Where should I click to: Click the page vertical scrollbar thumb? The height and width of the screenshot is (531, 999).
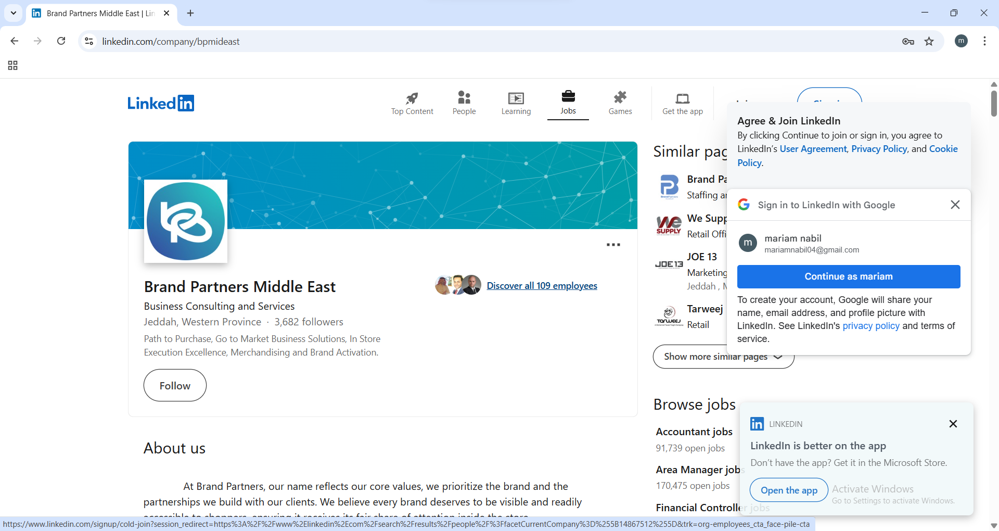(x=994, y=103)
